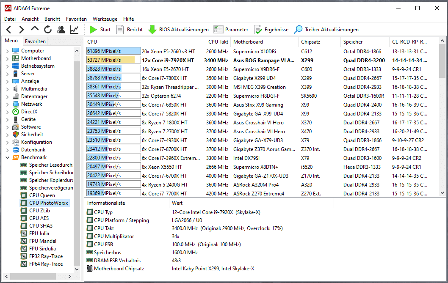Click the sidebar horizontal scroll right arrow
448x283 pixels.
click(69, 276)
